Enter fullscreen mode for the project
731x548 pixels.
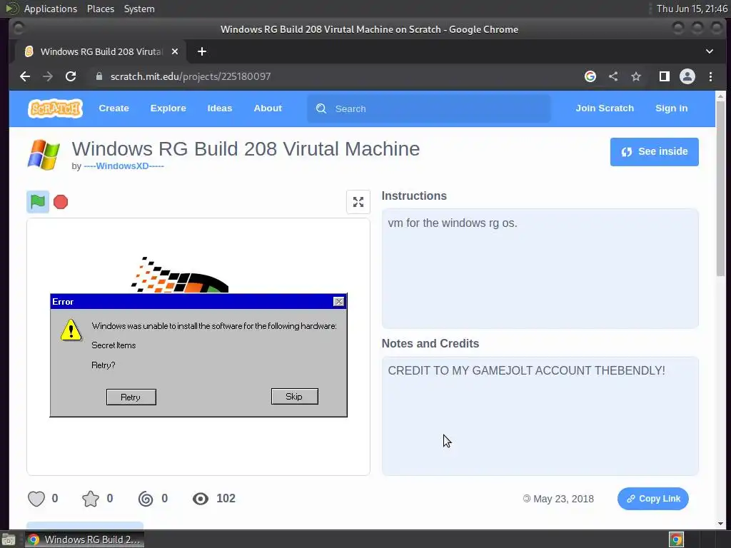[x=358, y=202]
